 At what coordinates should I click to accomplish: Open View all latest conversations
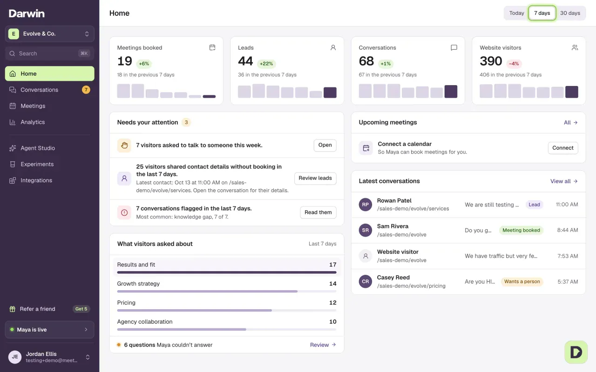point(564,181)
